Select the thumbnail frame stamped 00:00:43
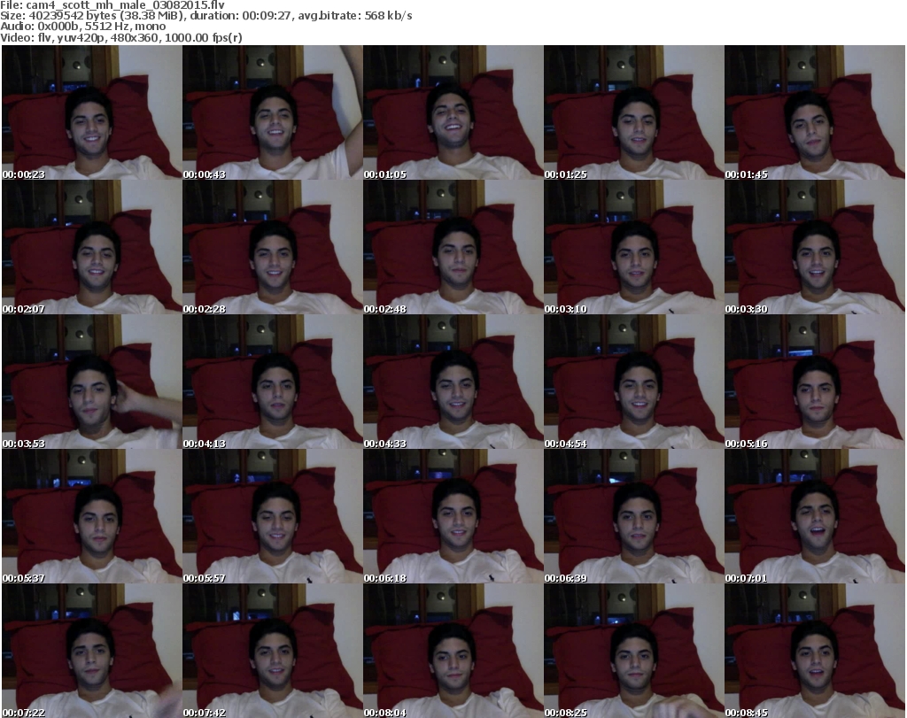 pos(273,112)
